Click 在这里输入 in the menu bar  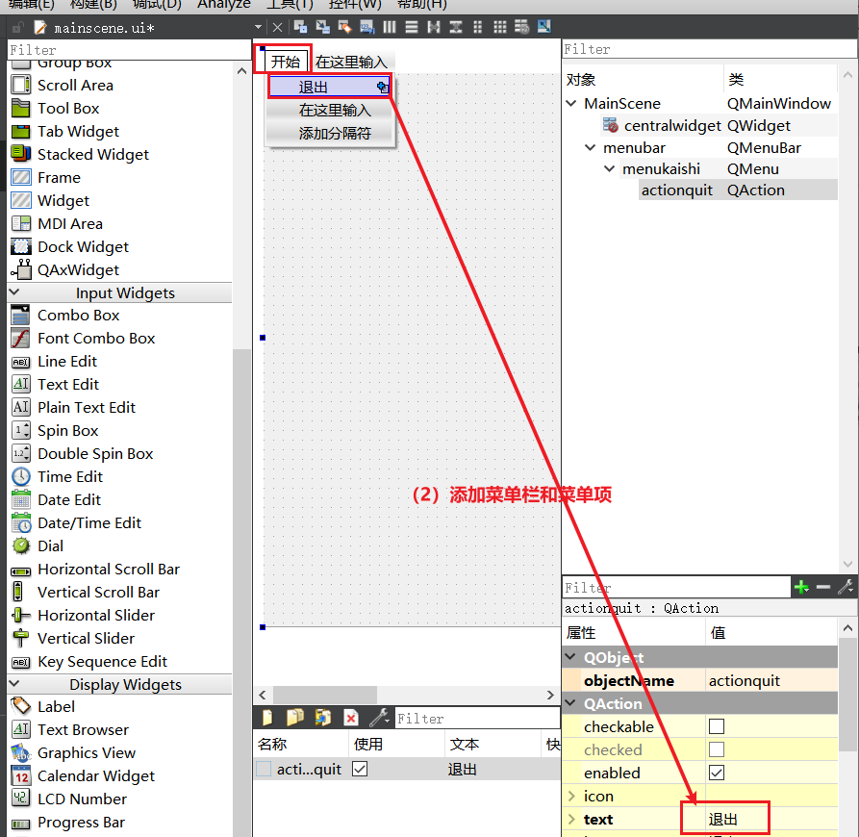click(351, 62)
